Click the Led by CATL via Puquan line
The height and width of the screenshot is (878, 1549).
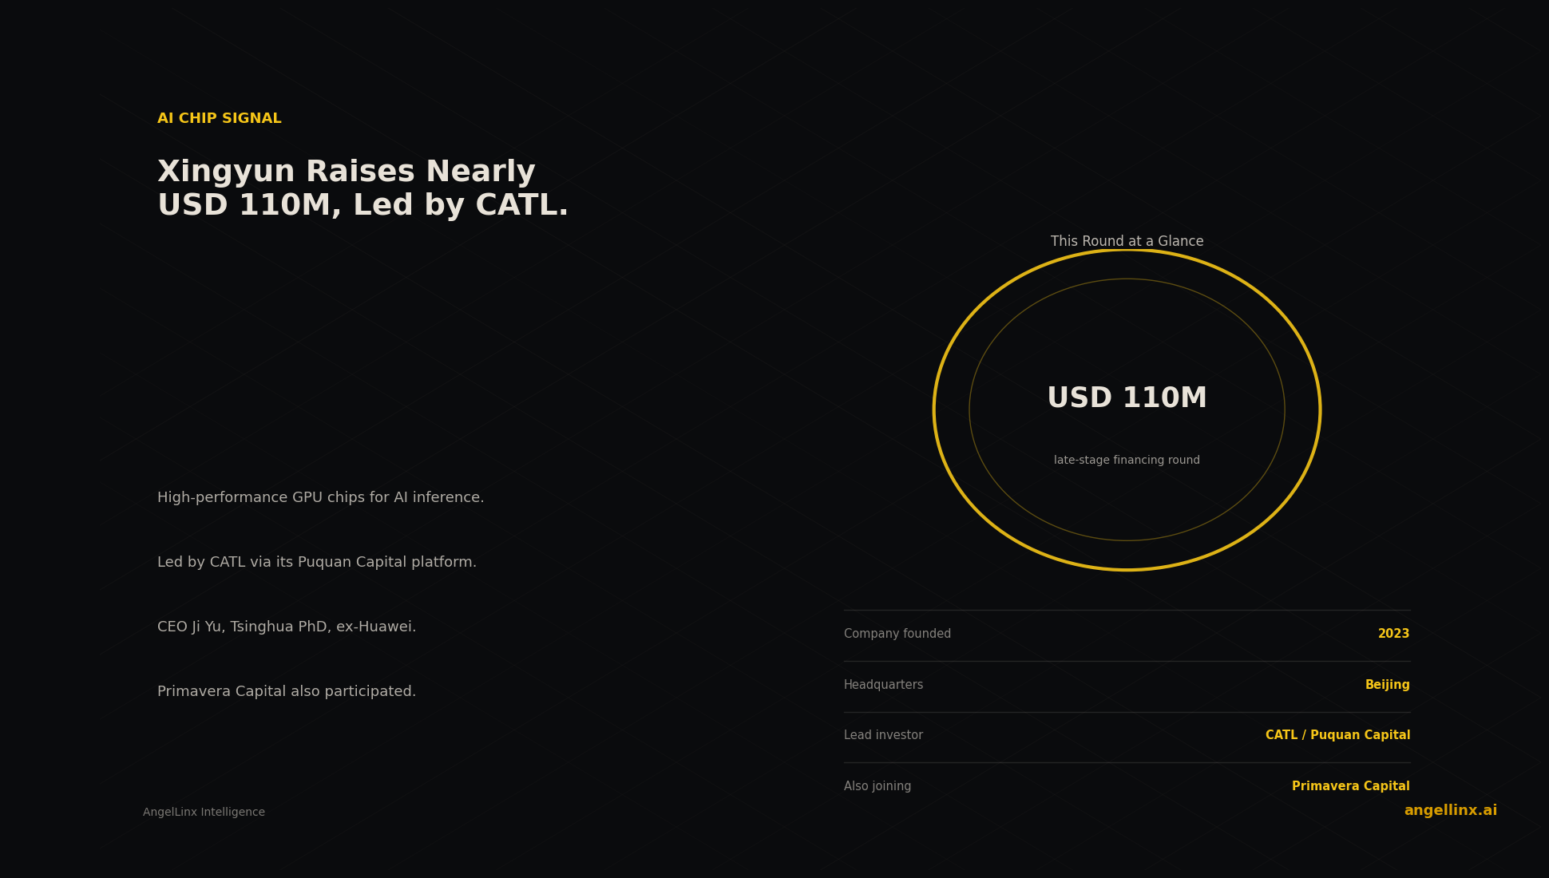click(x=316, y=563)
